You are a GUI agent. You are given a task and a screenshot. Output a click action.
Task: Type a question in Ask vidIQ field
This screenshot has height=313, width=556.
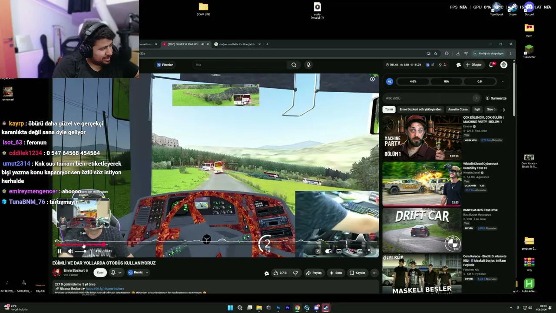tap(432, 98)
